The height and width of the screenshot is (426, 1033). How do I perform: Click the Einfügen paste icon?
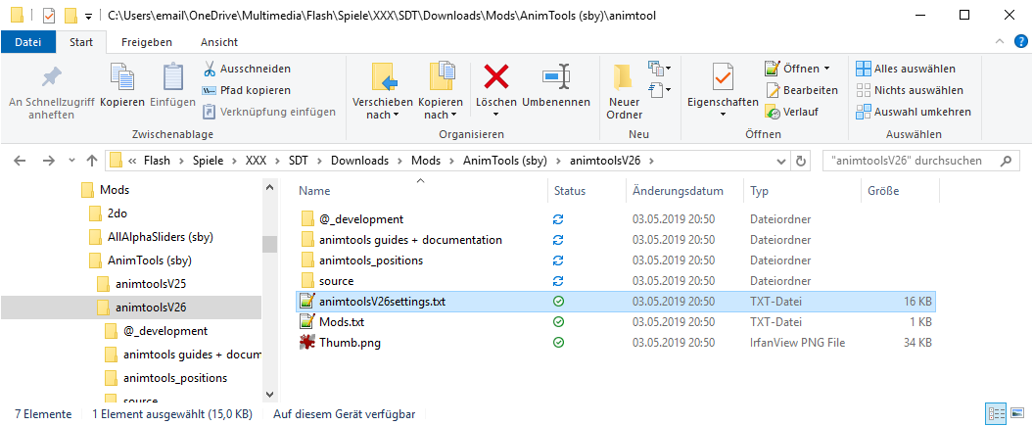pos(172,77)
